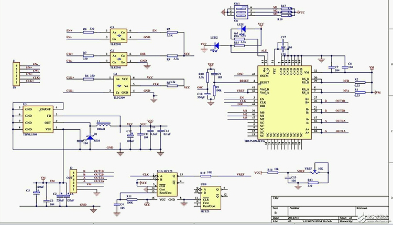Image resolution: width=393 pixels, height=225 pixels.
Task: Click the LED1 diode symbol
Action: point(243,29)
